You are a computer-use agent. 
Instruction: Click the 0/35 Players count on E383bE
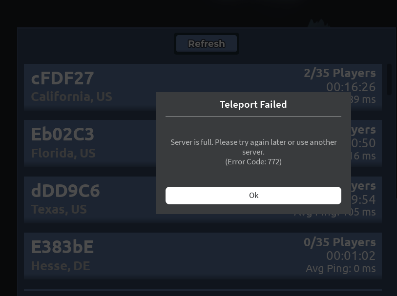[340, 242]
